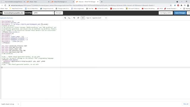Open cPanel - Main bookmark
The image size is (190, 107).
(4, 9)
